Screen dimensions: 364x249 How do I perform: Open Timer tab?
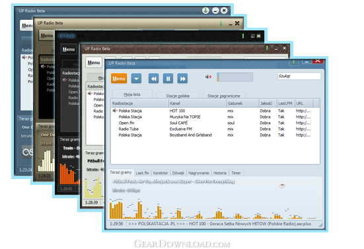[x=236, y=173]
